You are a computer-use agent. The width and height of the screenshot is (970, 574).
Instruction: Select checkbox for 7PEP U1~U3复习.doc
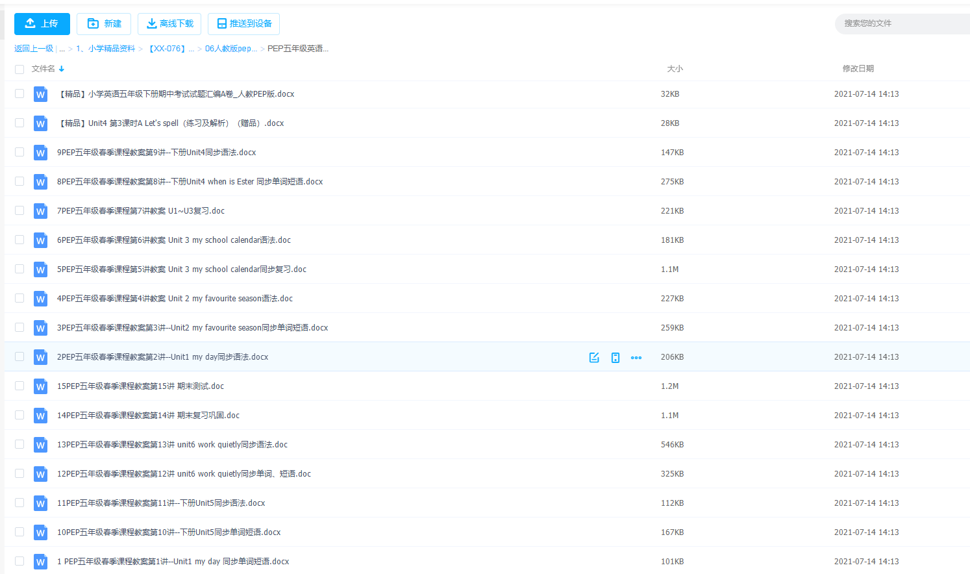[19, 210]
